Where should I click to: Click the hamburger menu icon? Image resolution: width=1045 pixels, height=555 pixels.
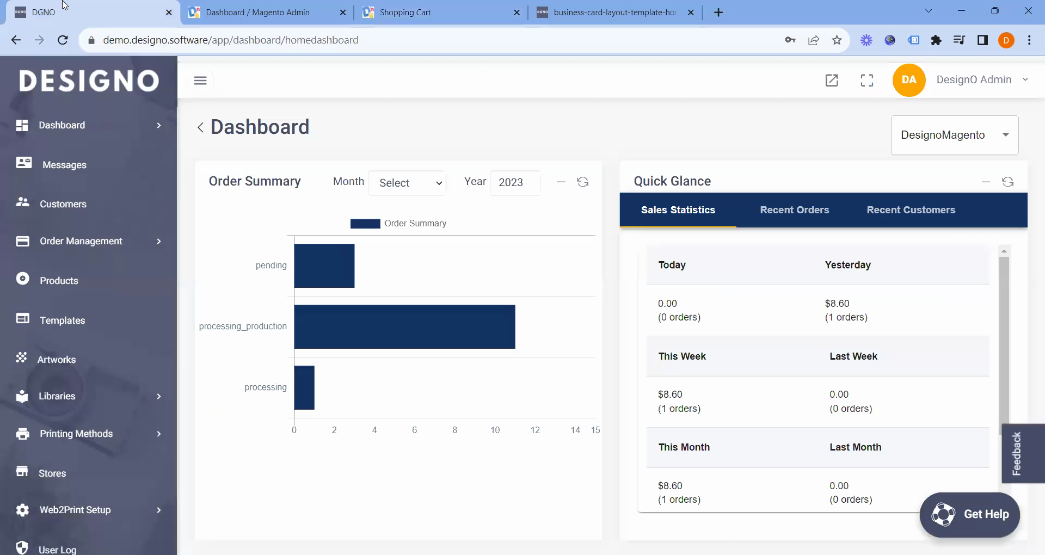click(200, 81)
